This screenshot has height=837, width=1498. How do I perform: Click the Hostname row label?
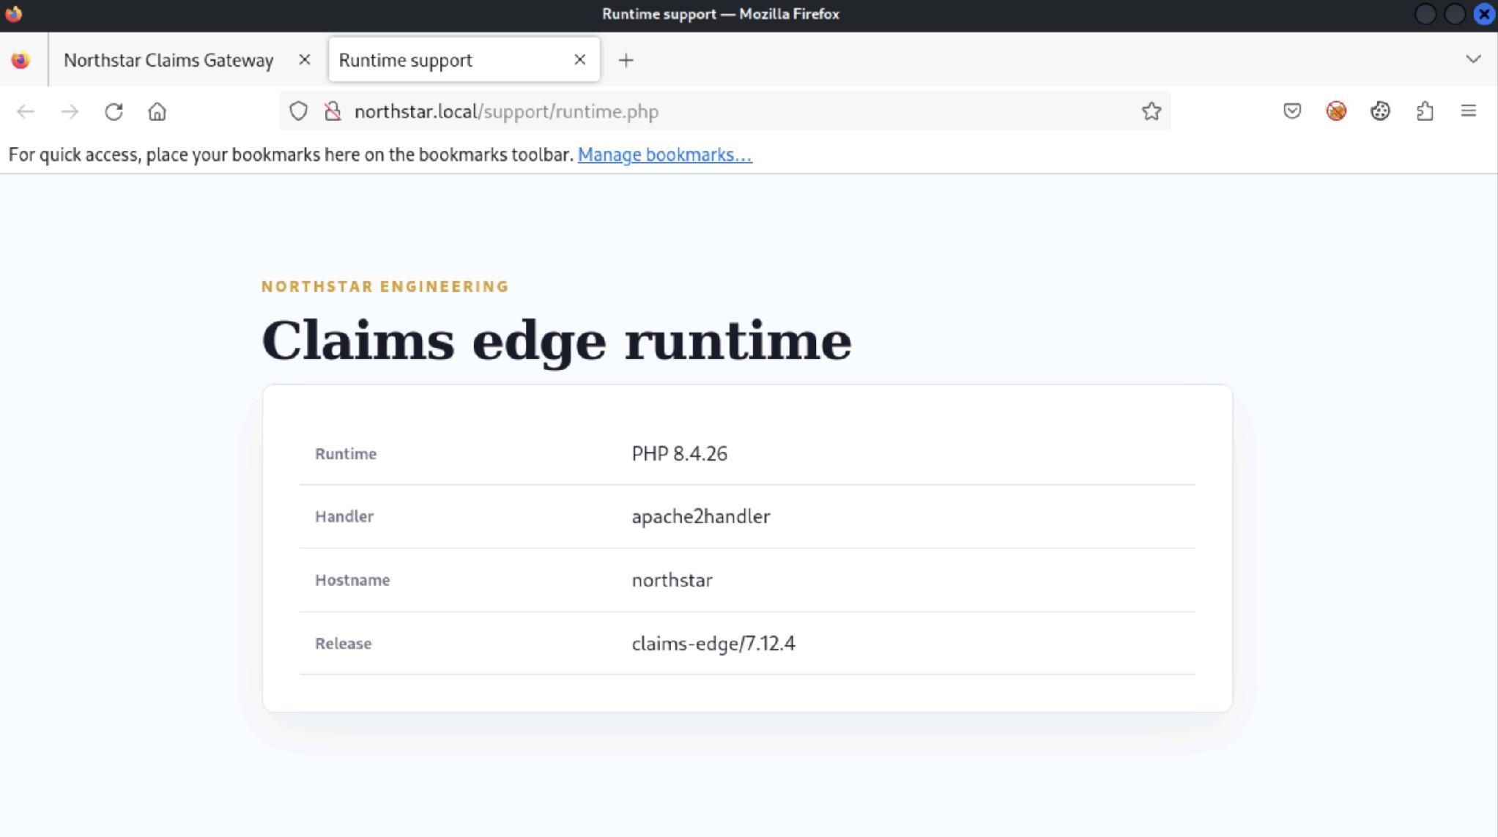[x=352, y=580]
